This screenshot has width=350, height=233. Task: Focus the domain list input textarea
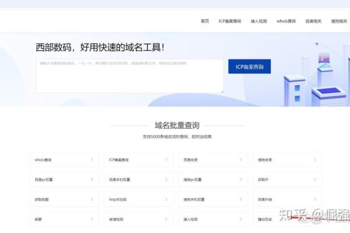(129, 76)
